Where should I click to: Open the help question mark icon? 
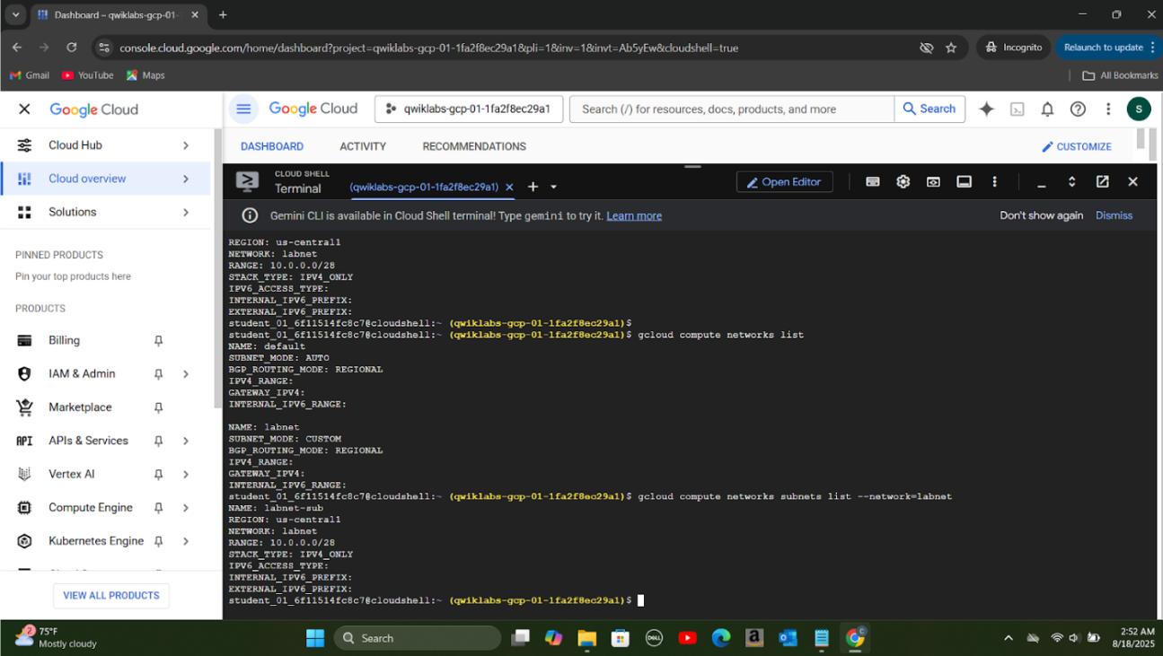[1078, 109]
